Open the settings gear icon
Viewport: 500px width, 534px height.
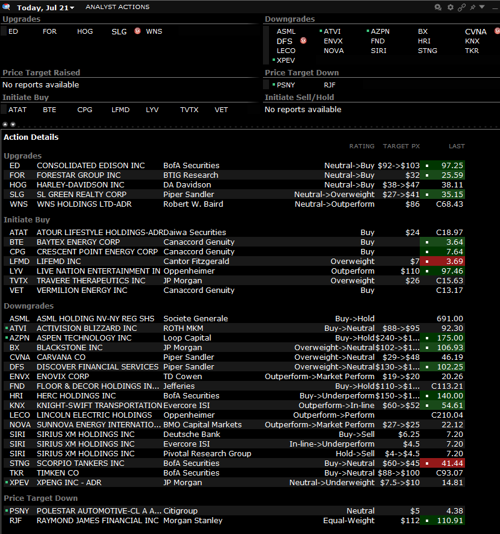451,7
